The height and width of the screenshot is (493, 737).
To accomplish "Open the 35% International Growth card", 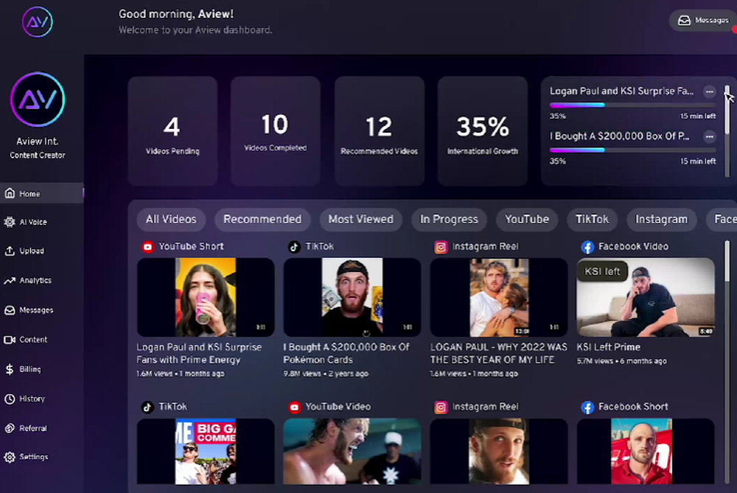I will 483,131.
